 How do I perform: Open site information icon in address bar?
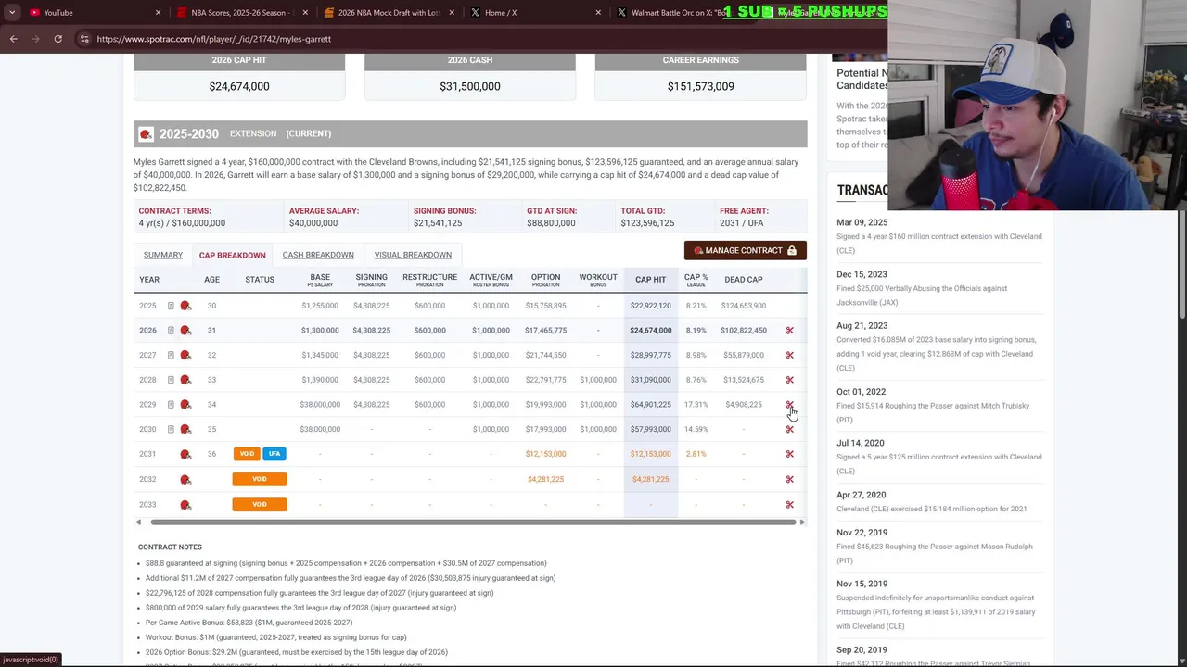point(83,39)
